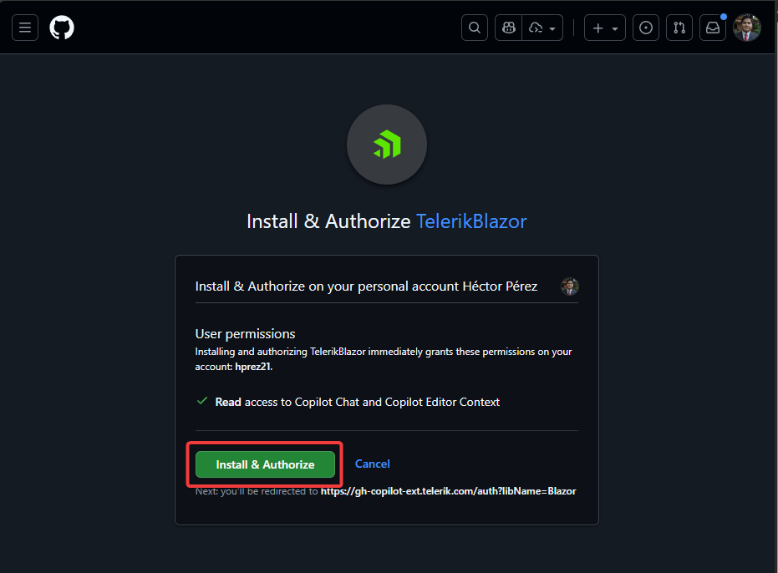The height and width of the screenshot is (573, 778).
Task: Click the Install & Authorize button
Action: 264,464
